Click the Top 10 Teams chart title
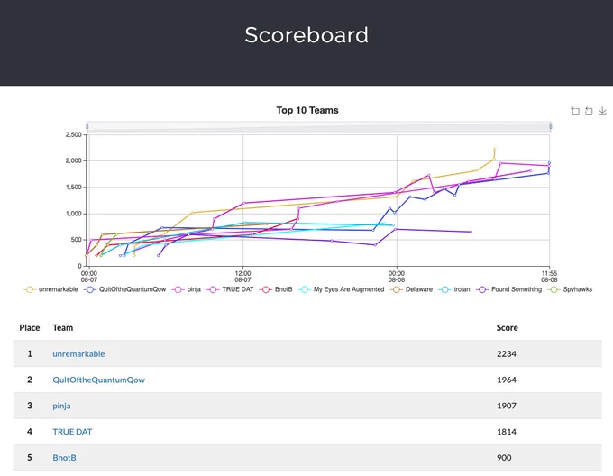Image resolution: width=613 pixels, height=476 pixels. tap(307, 110)
